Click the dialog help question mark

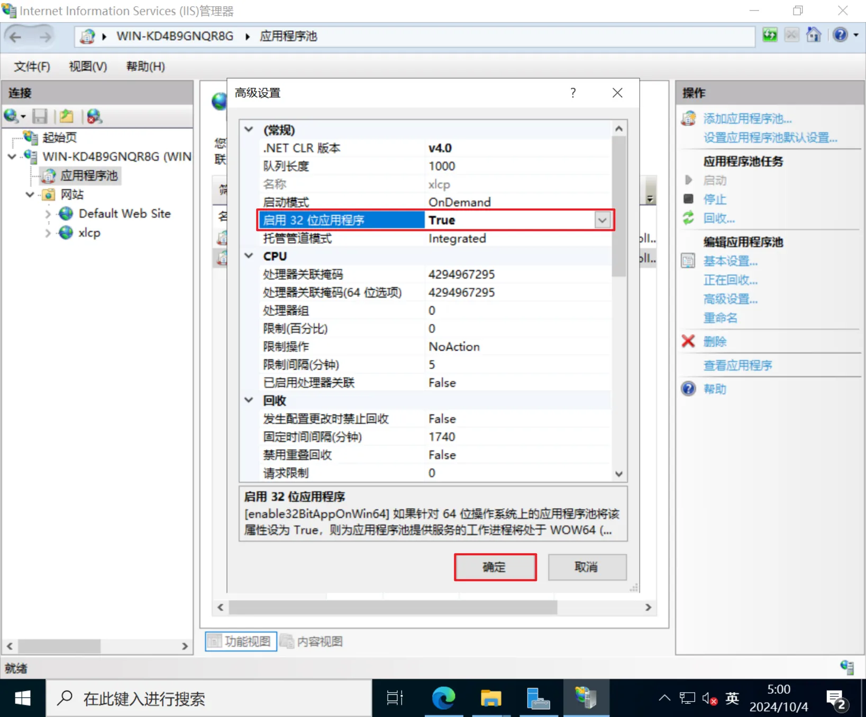tap(573, 93)
